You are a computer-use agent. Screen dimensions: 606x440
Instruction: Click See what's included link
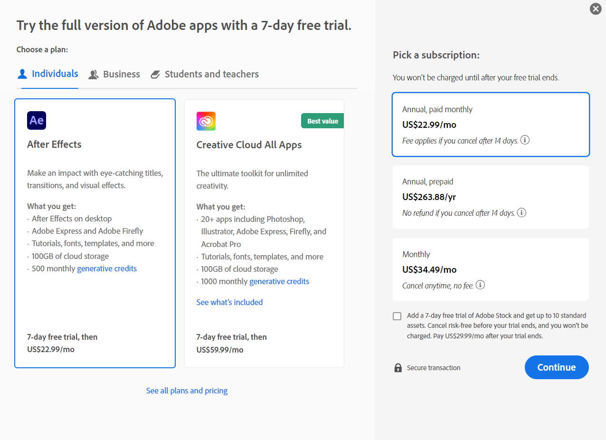click(x=229, y=302)
